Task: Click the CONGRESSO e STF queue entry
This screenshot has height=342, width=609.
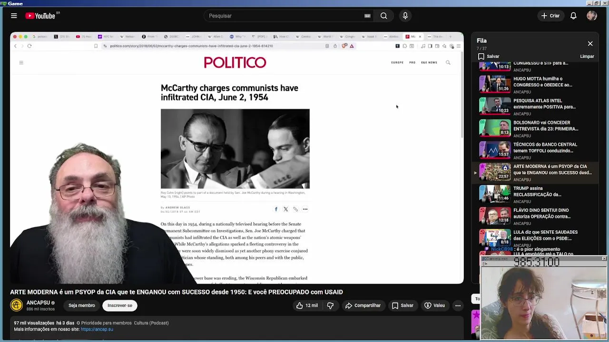Action: (x=535, y=66)
